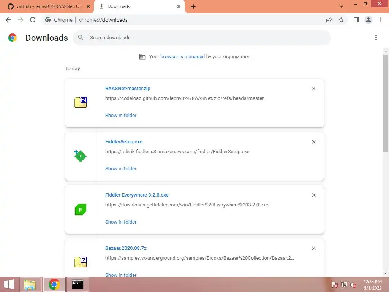
Task: Open a new tab with the plus button
Action: (193, 6)
